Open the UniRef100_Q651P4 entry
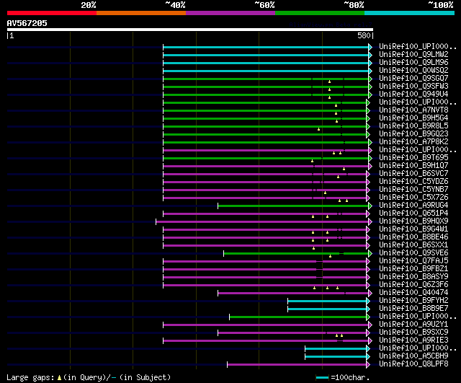 click(413, 213)
